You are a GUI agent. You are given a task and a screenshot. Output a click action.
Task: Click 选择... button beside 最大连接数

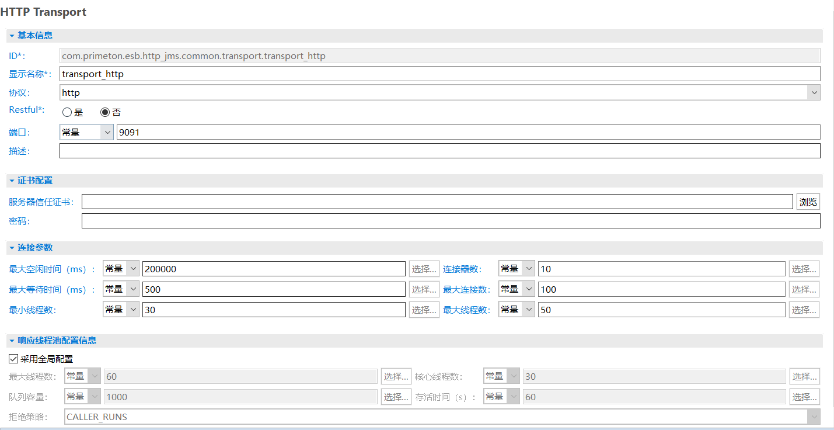point(804,289)
